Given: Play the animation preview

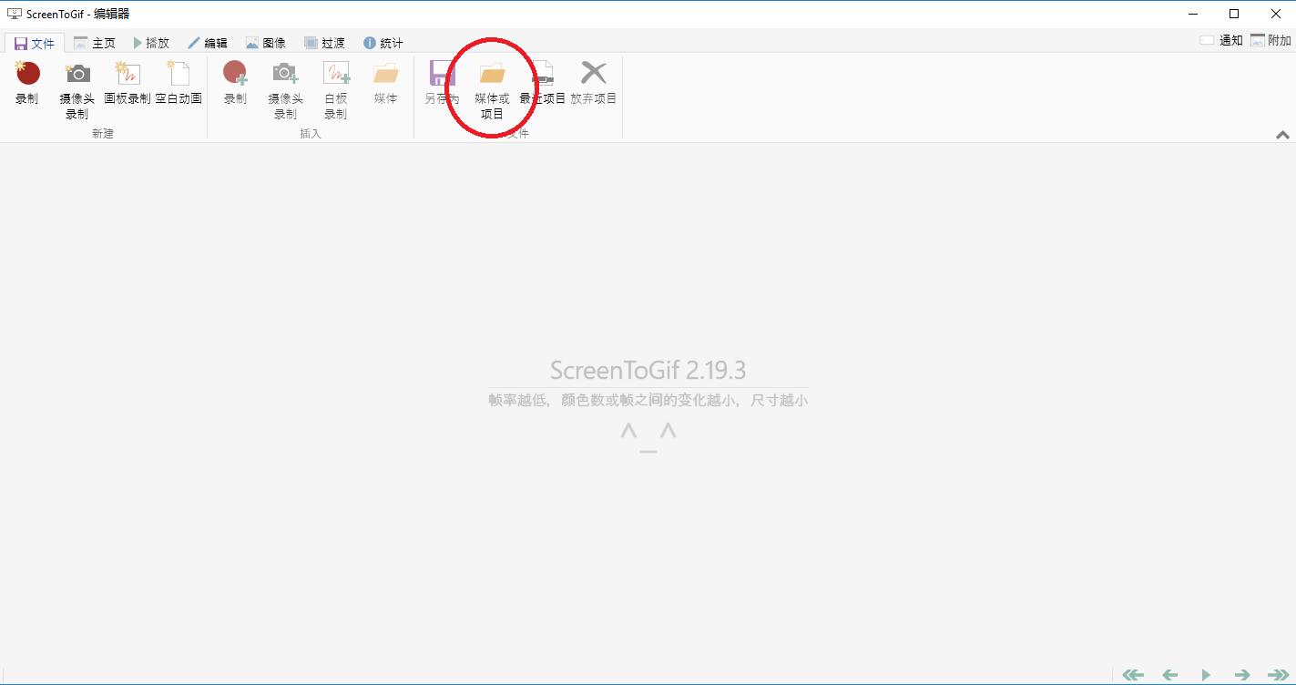Looking at the screenshot, I should click(1206, 675).
